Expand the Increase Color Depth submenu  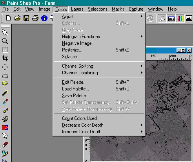pyautogui.click(x=99, y=132)
